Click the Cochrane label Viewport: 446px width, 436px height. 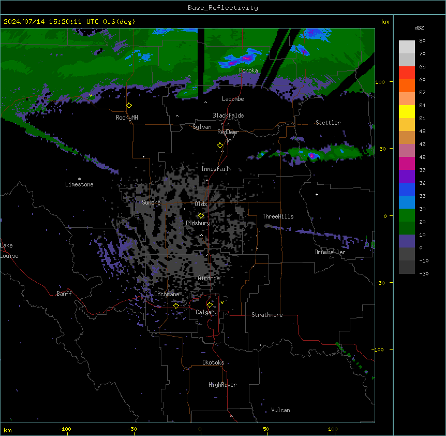[167, 294]
